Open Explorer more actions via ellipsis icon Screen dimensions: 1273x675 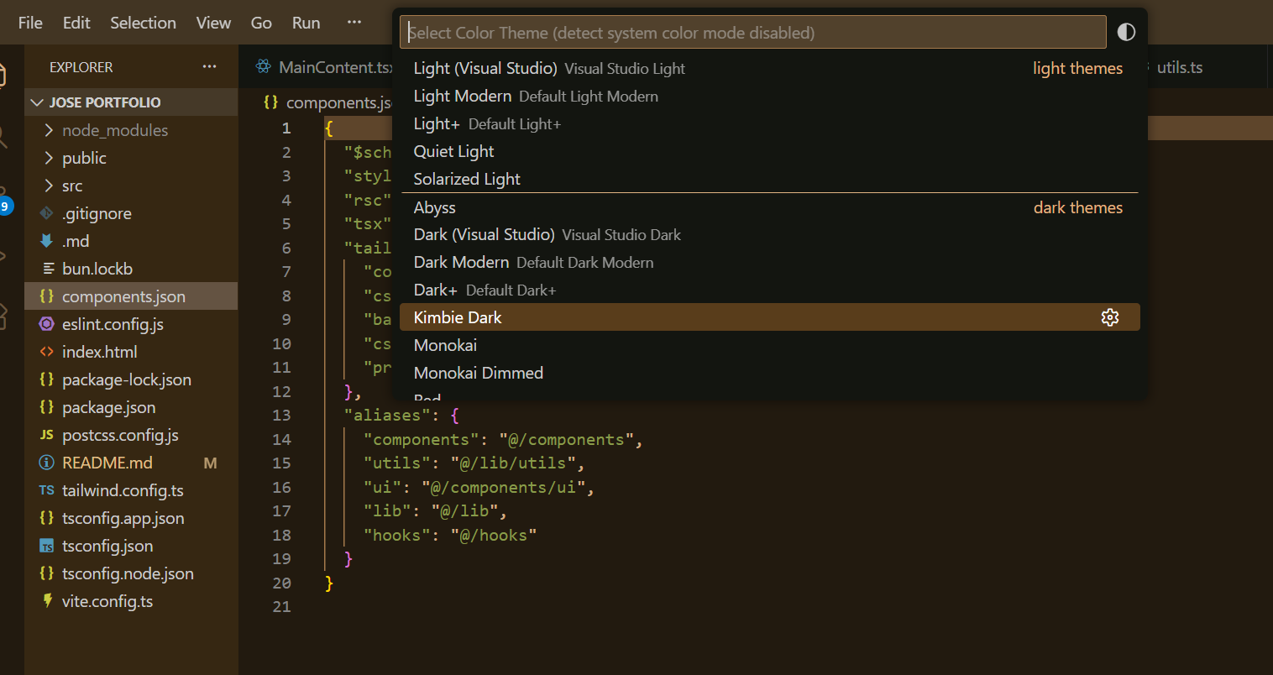(209, 66)
